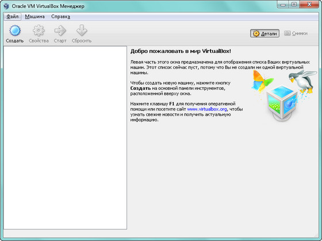322x241 pixels.
Task: Select the Детали view button
Action: click(264, 33)
